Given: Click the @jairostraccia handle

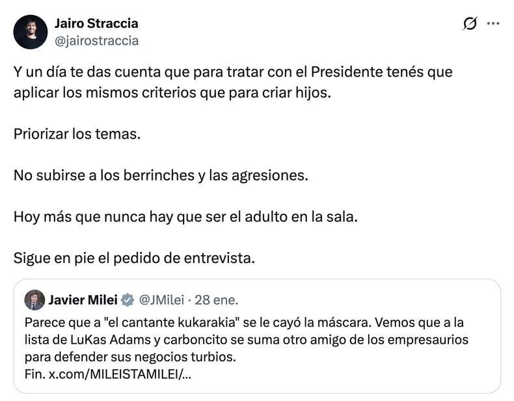Looking at the screenshot, I should 96,40.
